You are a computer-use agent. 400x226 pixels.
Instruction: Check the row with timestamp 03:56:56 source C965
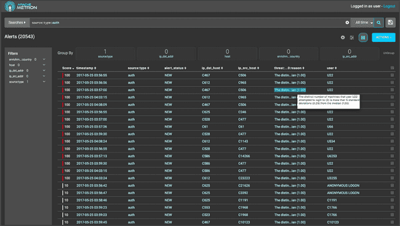click(392, 83)
